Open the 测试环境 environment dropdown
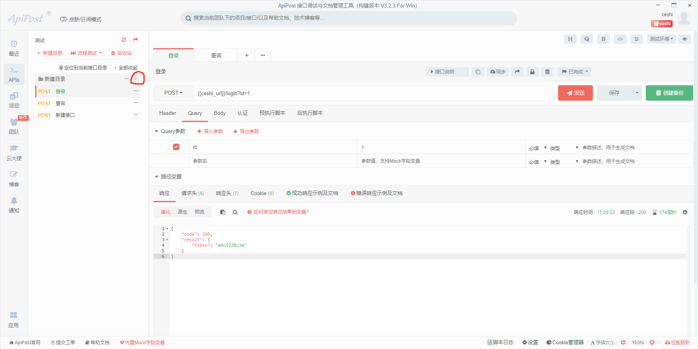This screenshot has height=349, width=698. point(661,39)
